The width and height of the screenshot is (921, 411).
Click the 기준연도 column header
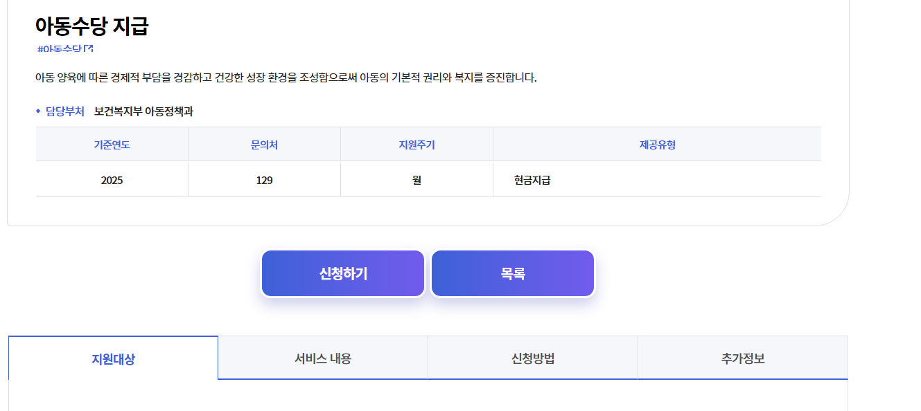coord(112,143)
